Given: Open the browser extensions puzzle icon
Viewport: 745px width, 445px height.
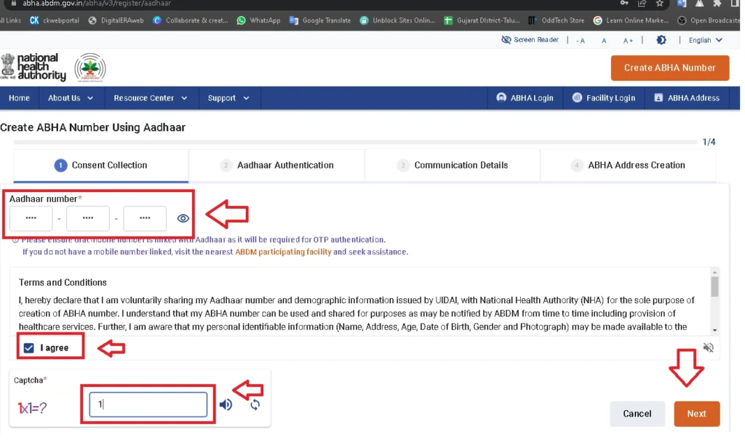Looking at the screenshot, I should pyautogui.click(x=717, y=4).
